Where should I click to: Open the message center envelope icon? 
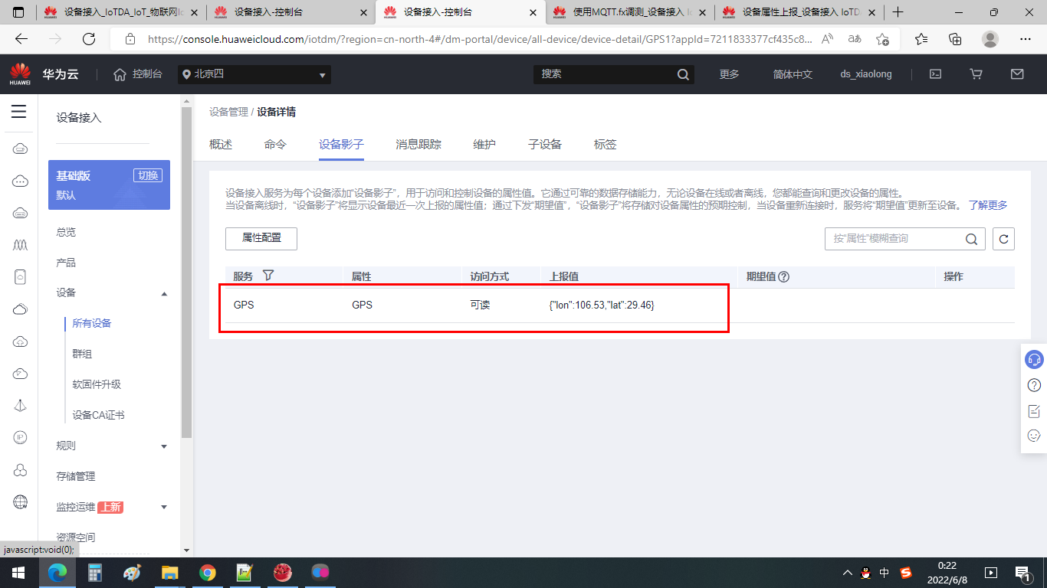(x=1017, y=74)
